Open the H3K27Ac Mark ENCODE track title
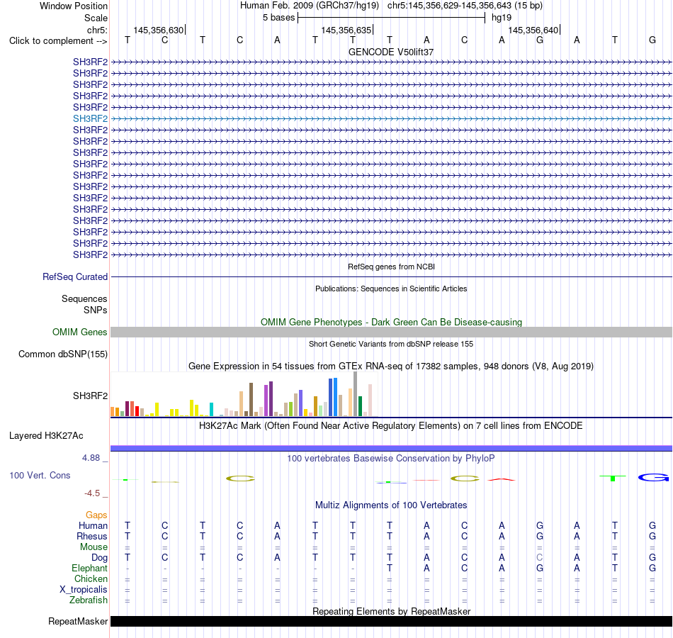The image size is (673, 638). (x=391, y=426)
